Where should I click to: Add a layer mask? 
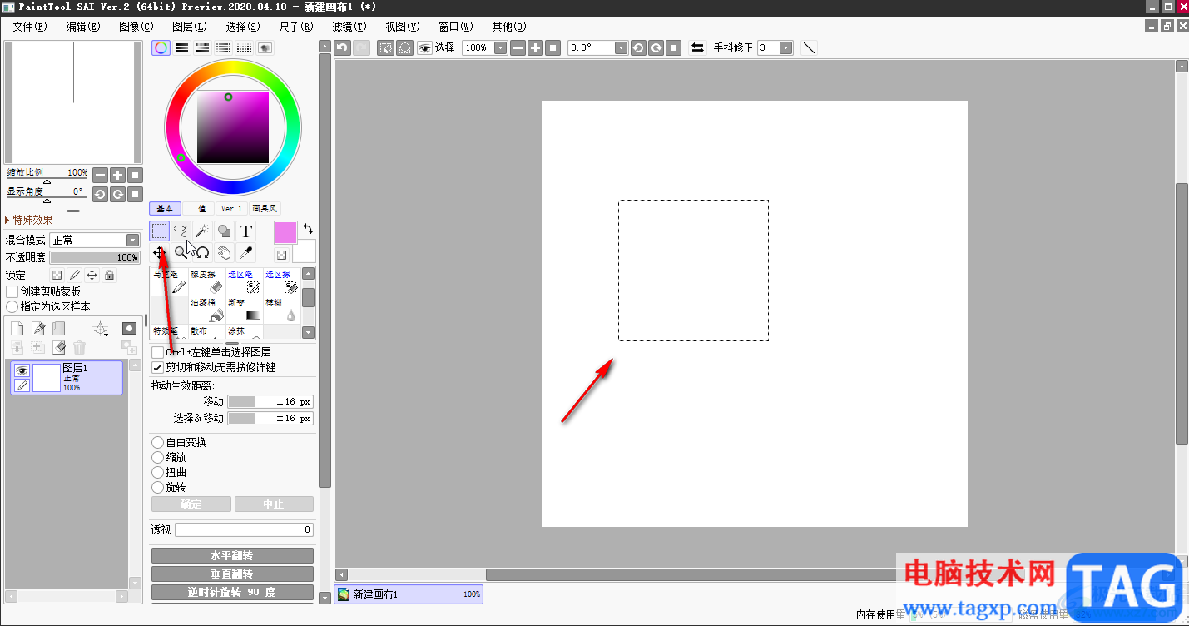click(x=129, y=329)
